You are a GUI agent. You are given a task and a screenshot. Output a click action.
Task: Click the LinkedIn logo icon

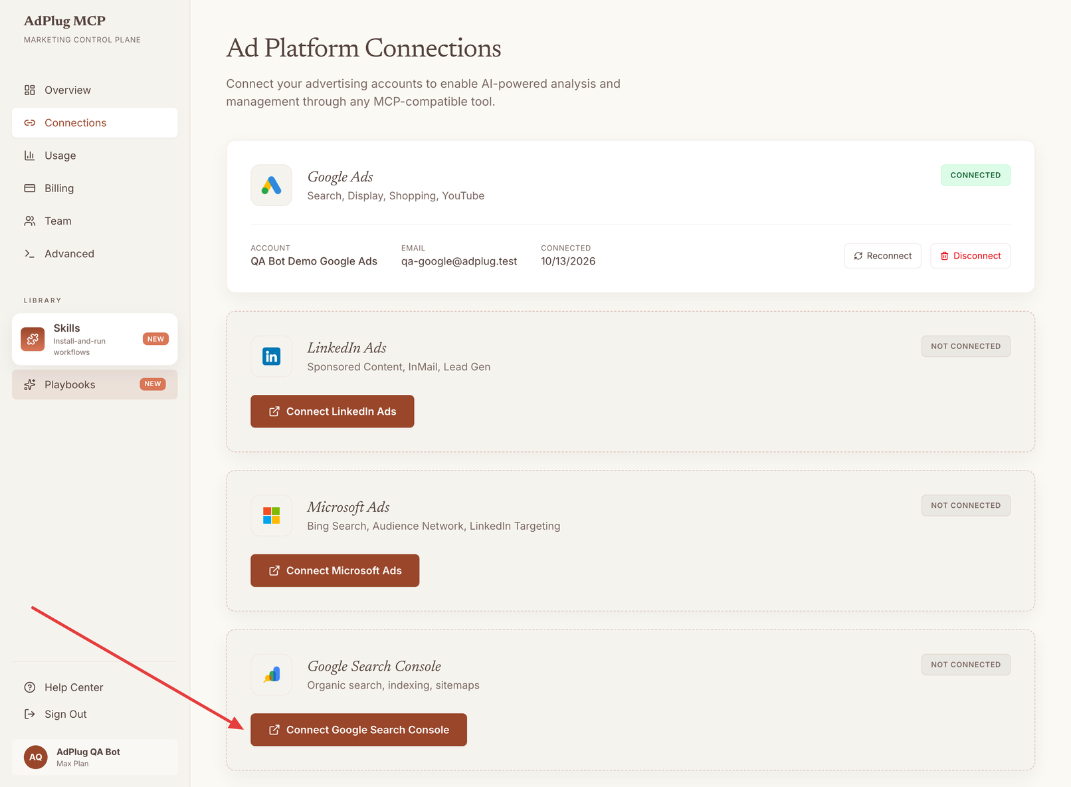coord(271,356)
